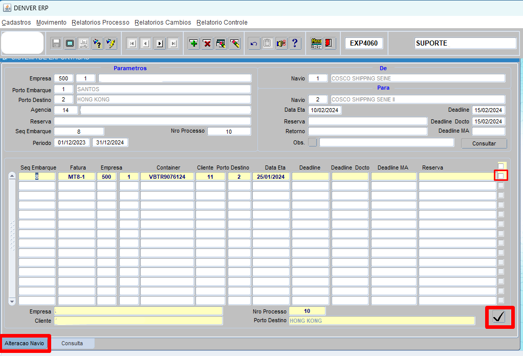Image resolution: width=523 pixels, height=356 pixels.
Task: Open the Relatorios Cambios menu
Action: coord(163,23)
